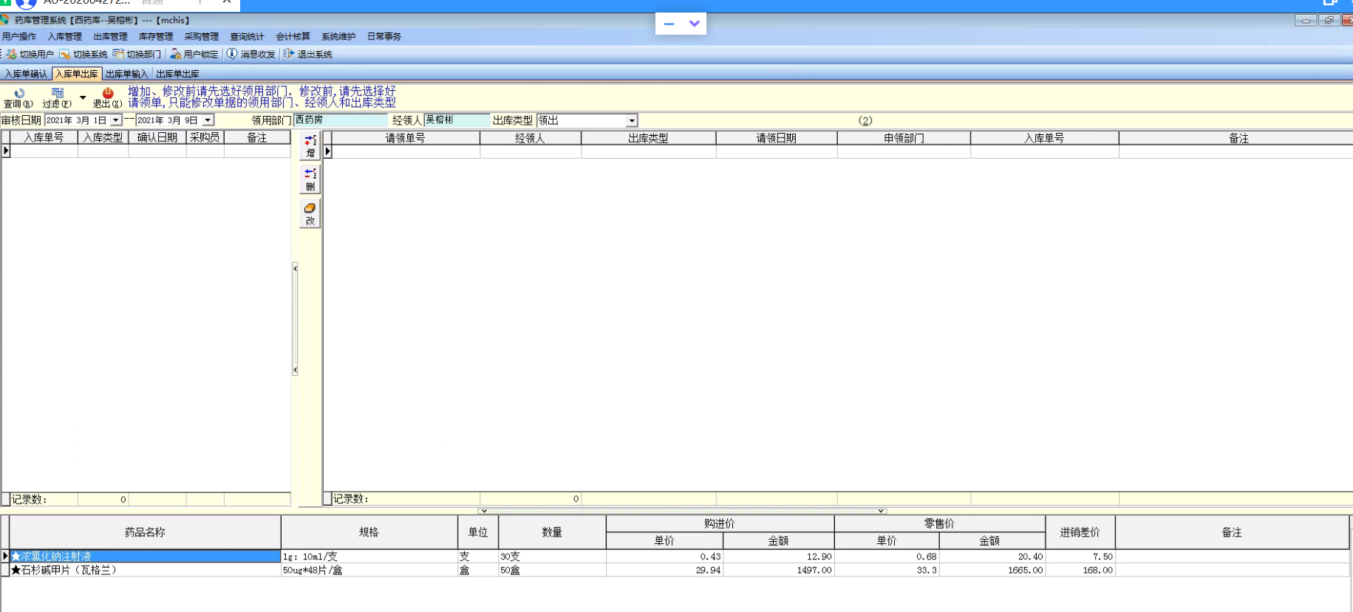Click the red 退出 power icon
The height and width of the screenshot is (612, 1353).
(108, 93)
